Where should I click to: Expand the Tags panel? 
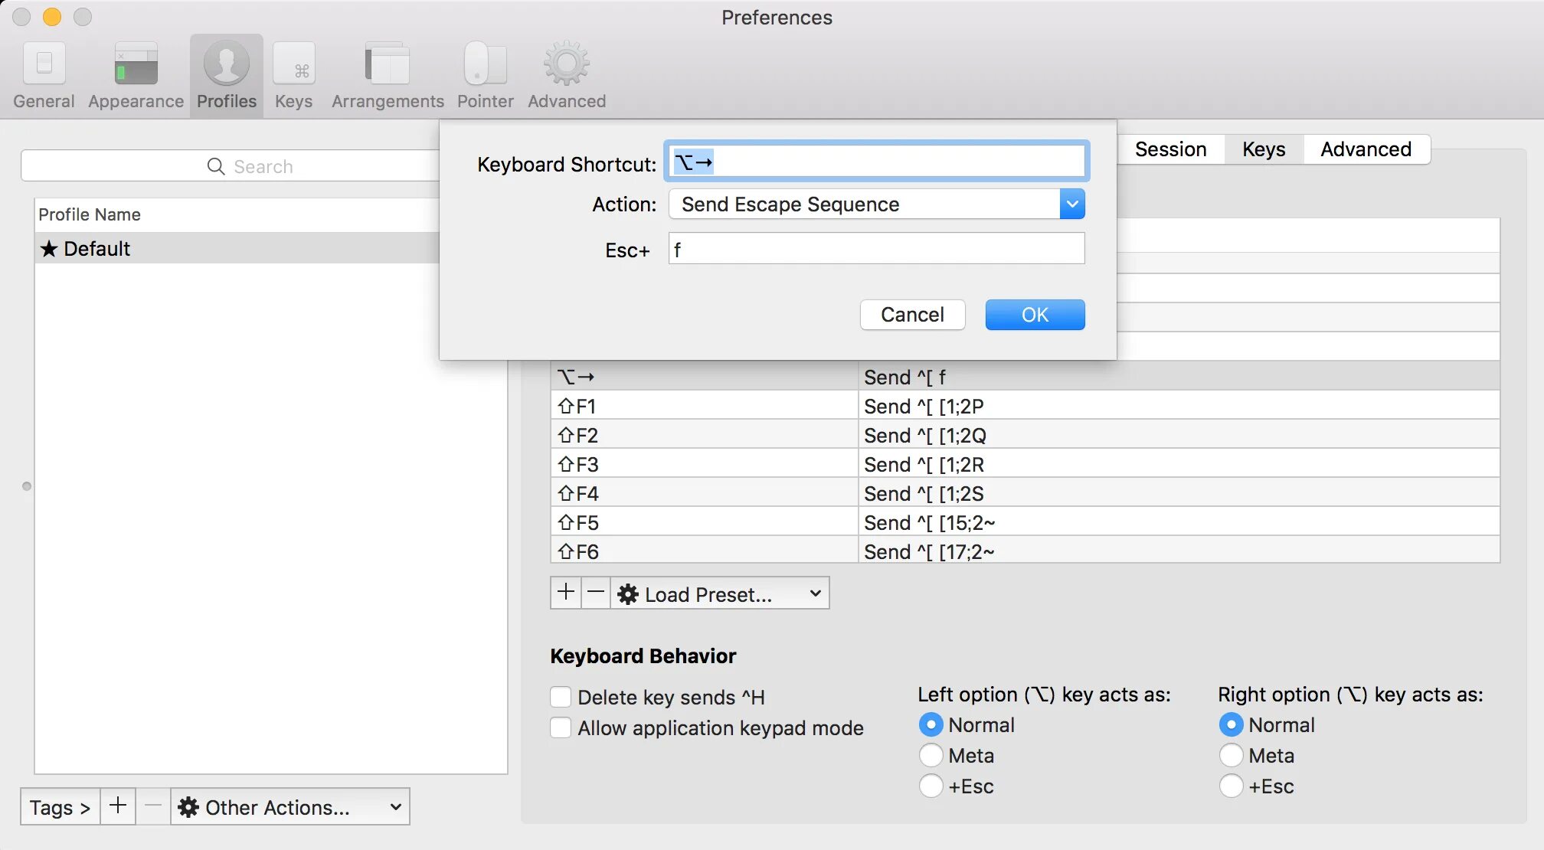(x=60, y=807)
